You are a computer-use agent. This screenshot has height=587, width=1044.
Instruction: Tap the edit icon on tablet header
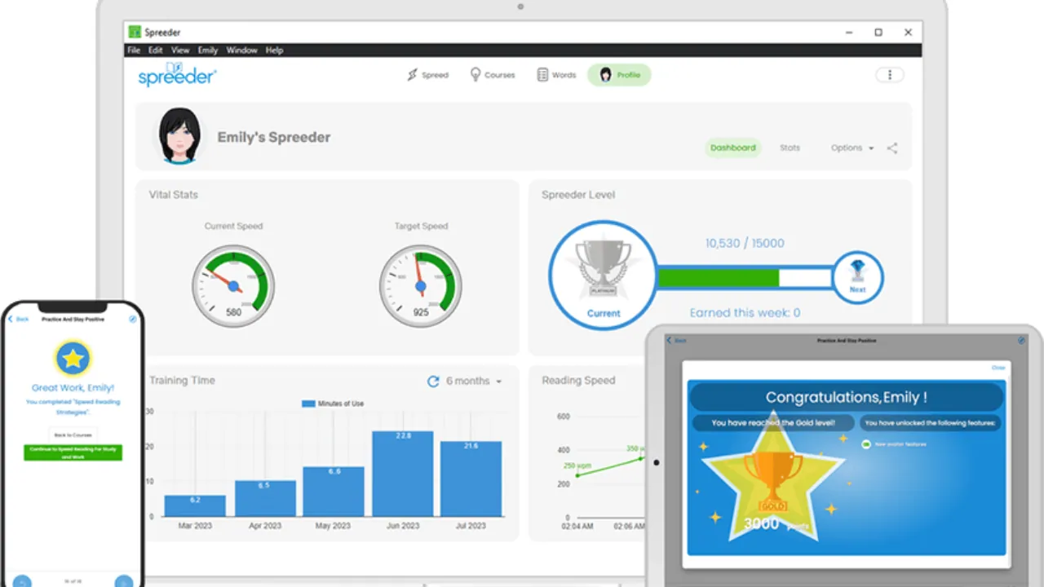point(1021,340)
